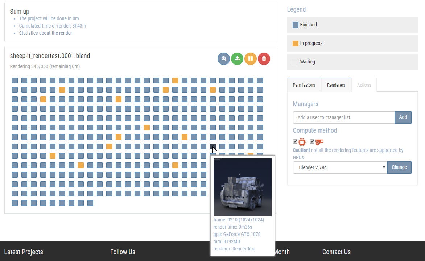Pause the project with the orange pause button
The width and height of the screenshot is (425, 261).
[251, 58]
